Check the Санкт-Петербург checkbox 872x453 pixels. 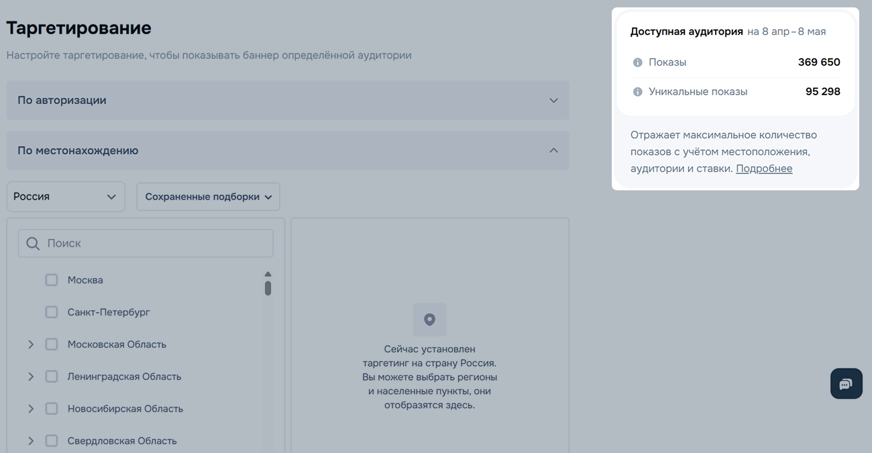click(52, 312)
